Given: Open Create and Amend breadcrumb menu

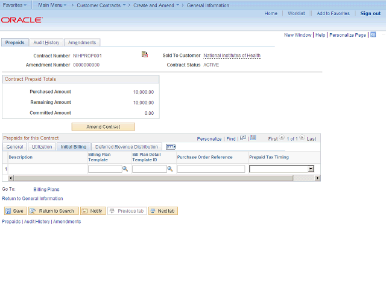Looking at the screenshot, I should (156, 5).
